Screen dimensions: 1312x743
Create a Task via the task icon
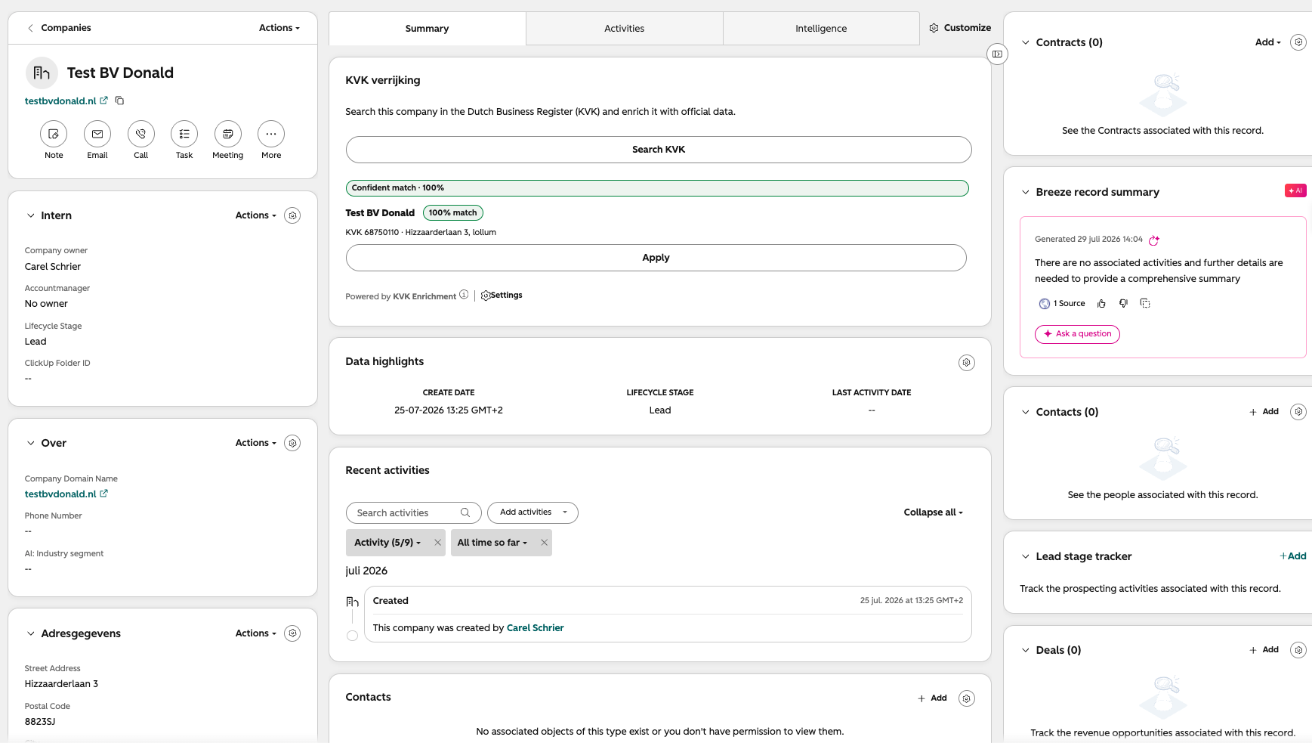point(184,134)
